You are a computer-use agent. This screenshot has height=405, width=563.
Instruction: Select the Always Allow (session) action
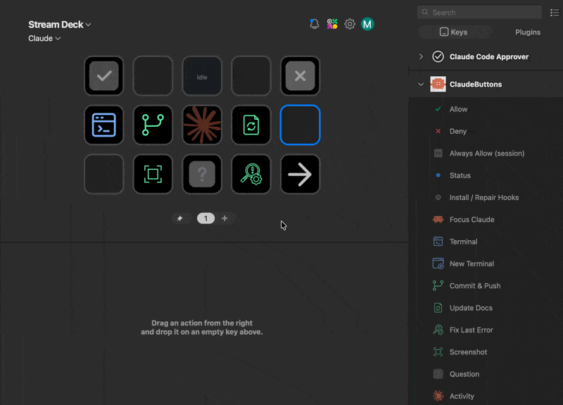click(486, 154)
